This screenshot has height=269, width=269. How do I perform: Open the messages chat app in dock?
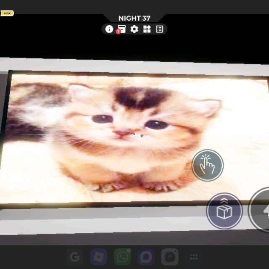coord(146,257)
